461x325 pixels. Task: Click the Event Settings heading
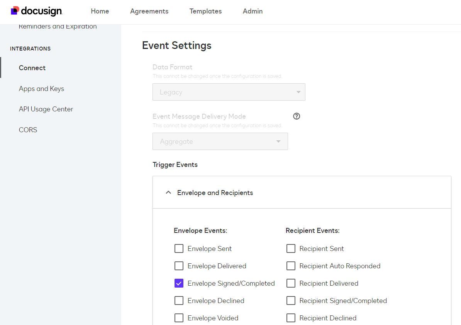177,45
